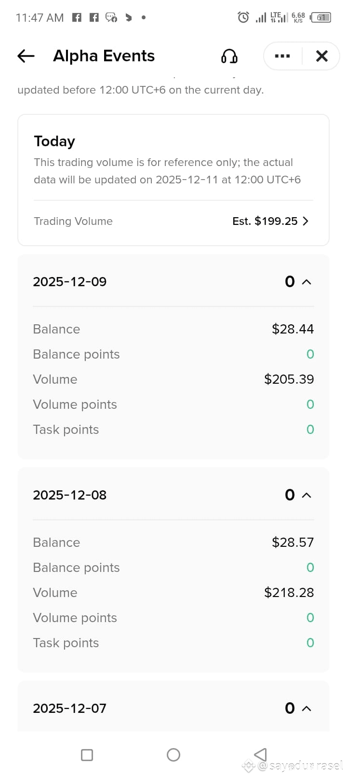Tap the chevron next to Est. $199.25
Screen dimensions: 347x778
pos(306,221)
